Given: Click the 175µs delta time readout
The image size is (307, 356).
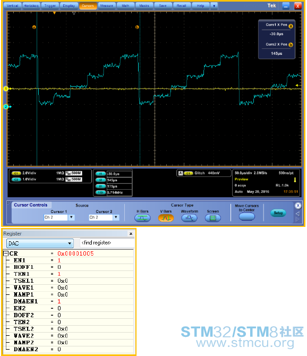Looking at the screenshot, I should pos(113,186).
